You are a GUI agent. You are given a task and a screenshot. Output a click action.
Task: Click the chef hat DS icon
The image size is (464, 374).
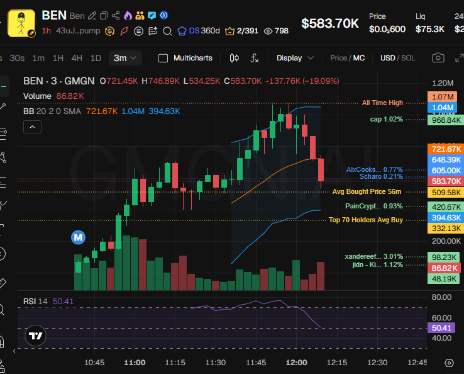[x=182, y=31]
